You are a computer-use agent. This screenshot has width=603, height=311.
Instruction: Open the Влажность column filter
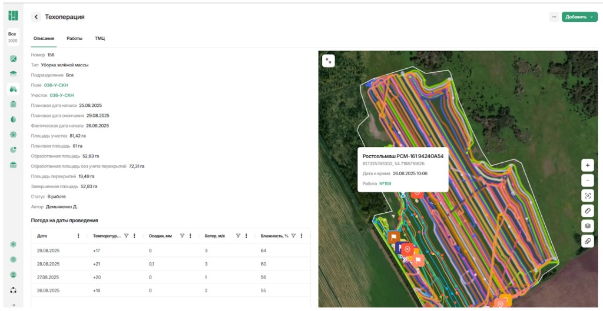tap(293, 236)
